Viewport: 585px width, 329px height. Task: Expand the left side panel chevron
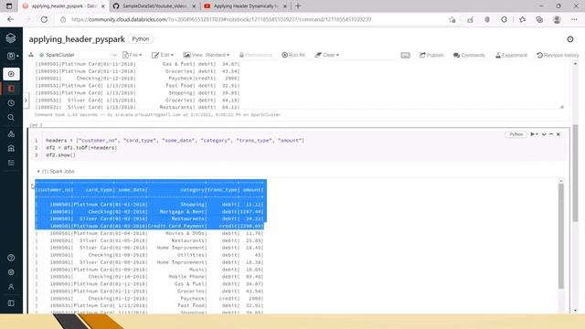[x=26, y=101]
